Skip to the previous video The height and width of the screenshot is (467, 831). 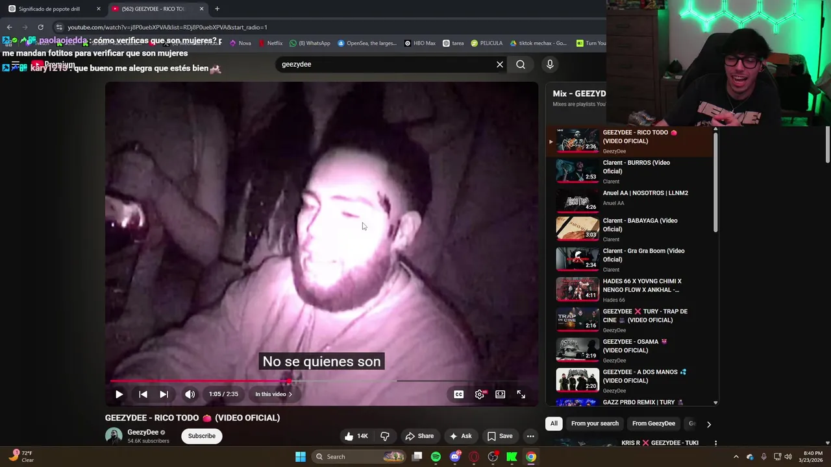tap(143, 394)
